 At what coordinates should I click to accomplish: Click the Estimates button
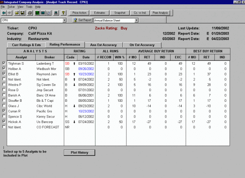[x=100, y=13]
